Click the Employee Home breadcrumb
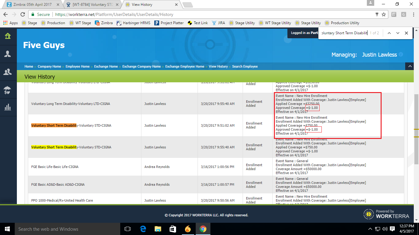The width and height of the screenshot is (419, 235). point(78,66)
